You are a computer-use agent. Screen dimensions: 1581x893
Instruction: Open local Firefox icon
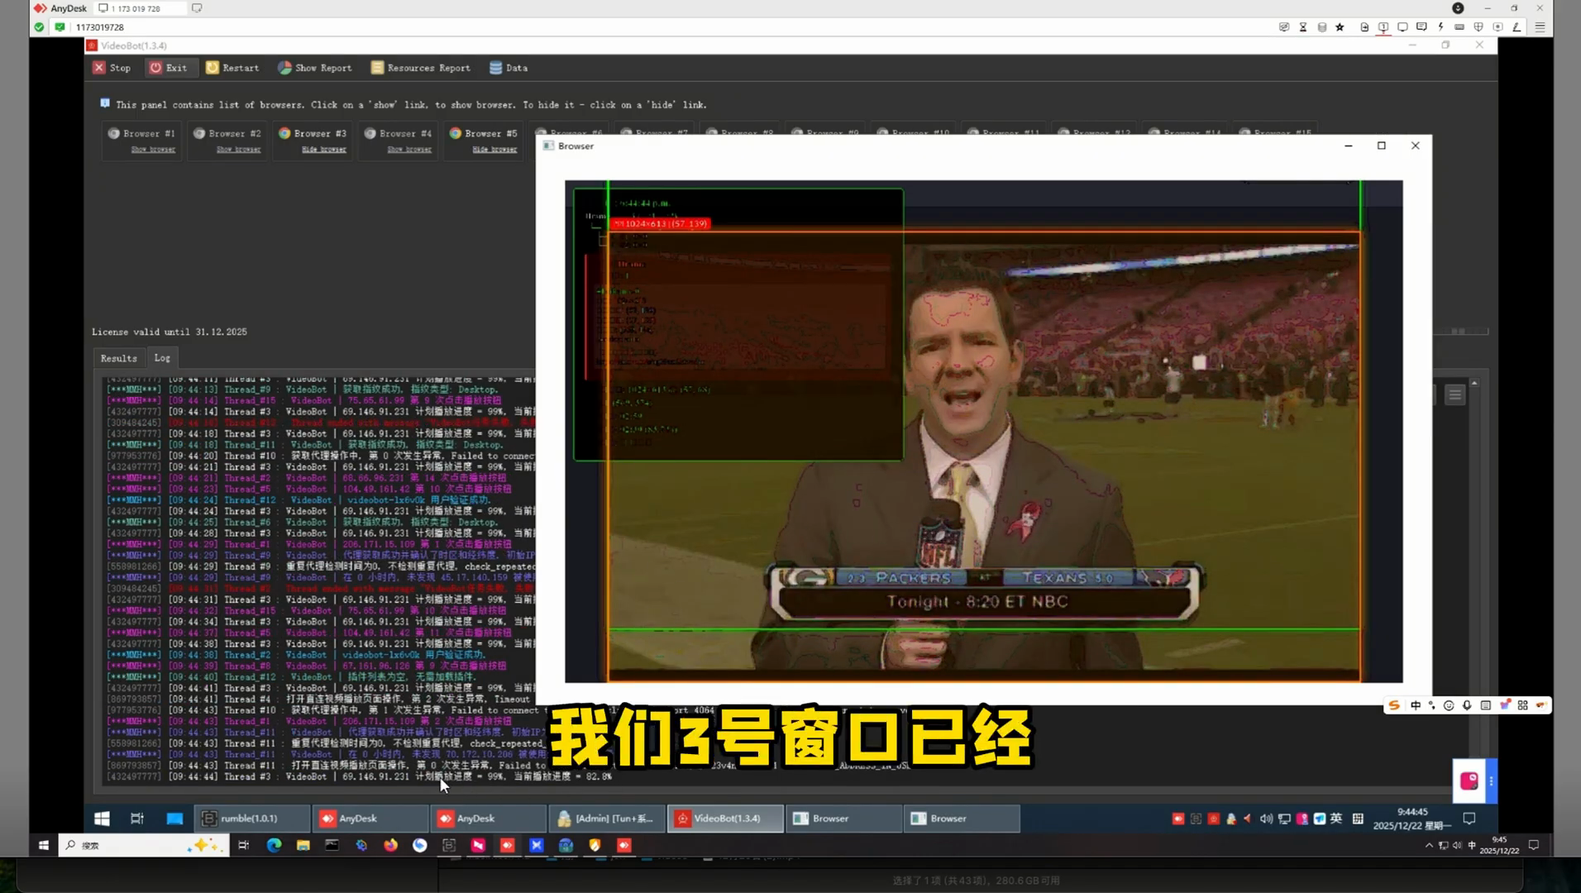coord(390,845)
